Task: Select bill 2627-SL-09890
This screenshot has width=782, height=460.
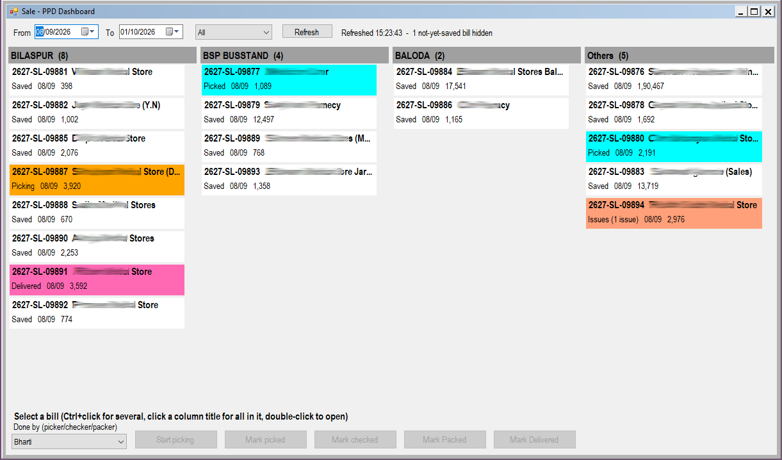Action: 97,245
